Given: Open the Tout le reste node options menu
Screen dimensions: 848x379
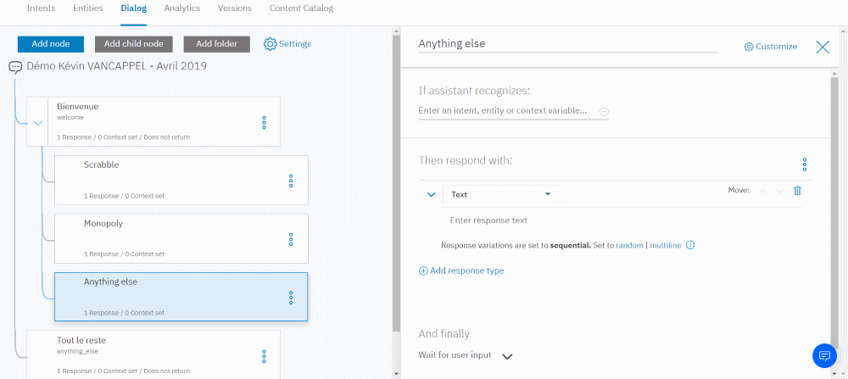Looking at the screenshot, I should click(x=264, y=356).
